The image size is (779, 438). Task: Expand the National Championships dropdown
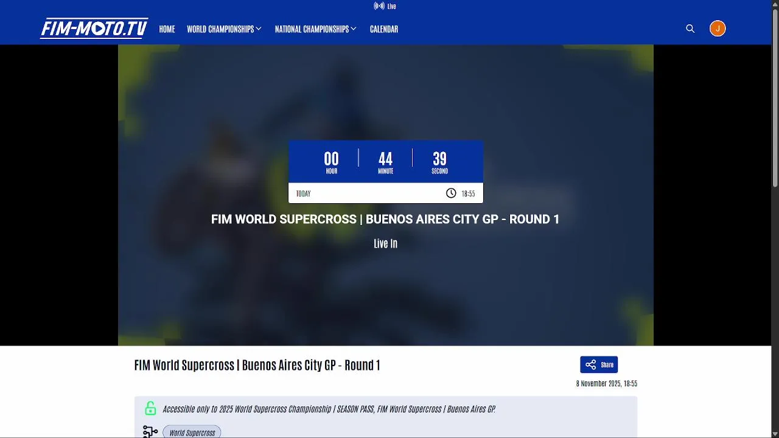pyautogui.click(x=315, y=29)
